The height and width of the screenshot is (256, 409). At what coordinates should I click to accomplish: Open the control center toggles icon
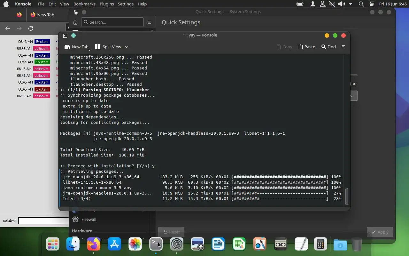coord(372,4)
